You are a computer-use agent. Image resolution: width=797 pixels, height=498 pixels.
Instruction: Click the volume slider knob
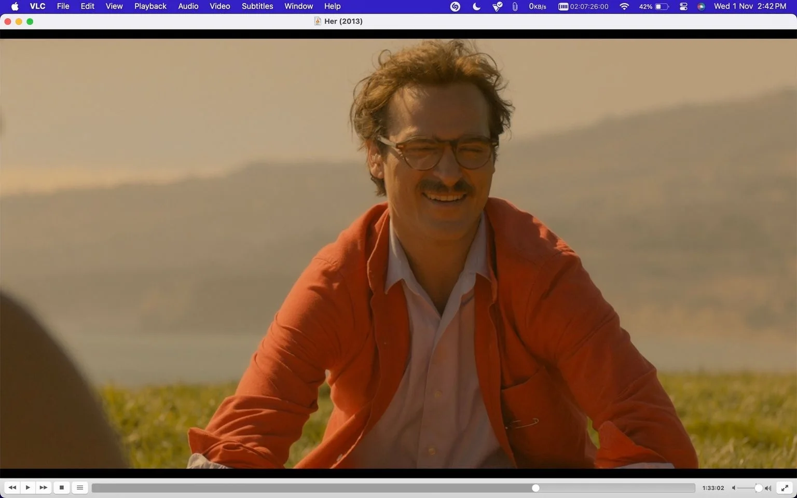pos(759,488)
